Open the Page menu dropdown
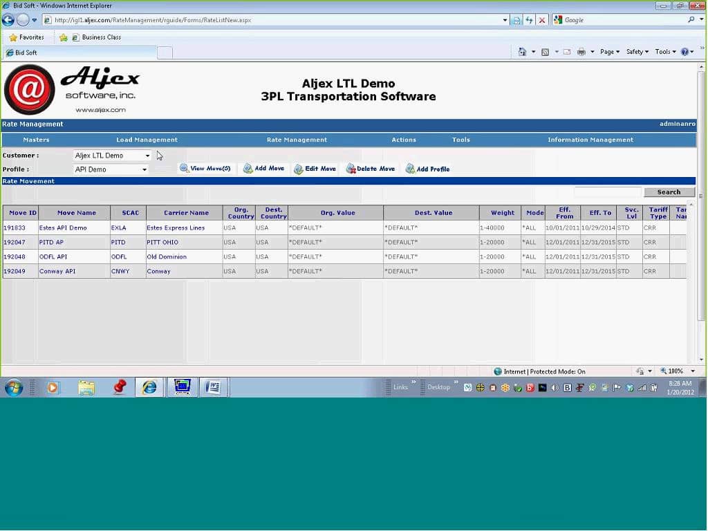The height and width of the screenshot is (531, 708). pos(610,52)
